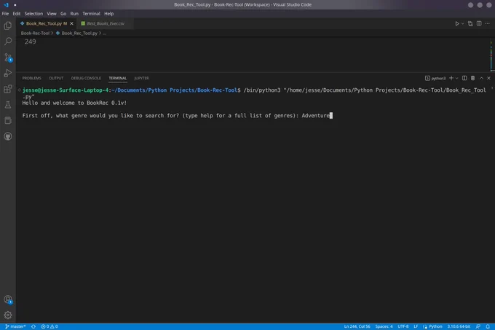495x330 pixels.
Task: Open the Accounts menu in activity bar
Action: click(8, 299)
